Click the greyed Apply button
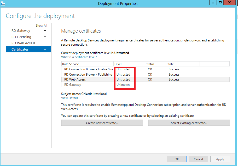 pos(220,159)
